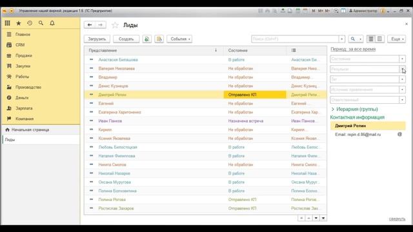
Task: Open the search field history dropdown arrow
Action: coord(341,39)
